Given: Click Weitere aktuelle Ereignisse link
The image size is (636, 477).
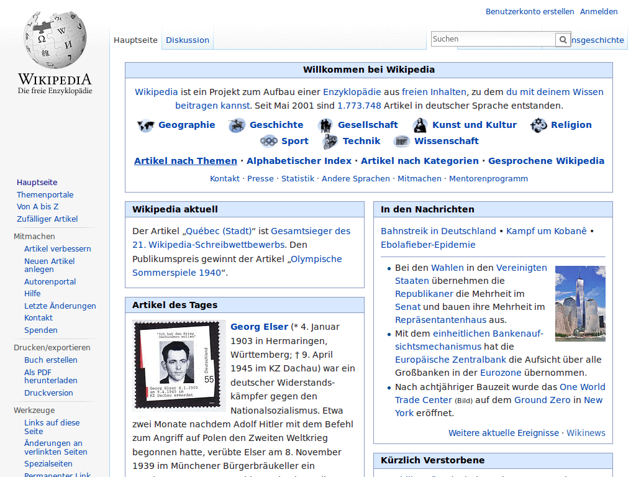Looking at the screenshot, I should [x=503, y=433].
